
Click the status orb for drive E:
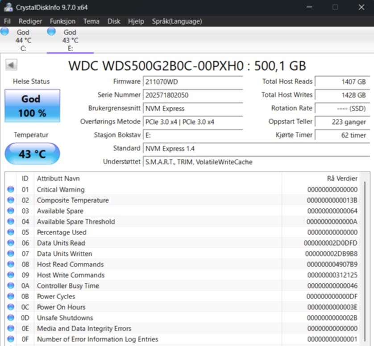click(x=51, y=32)
